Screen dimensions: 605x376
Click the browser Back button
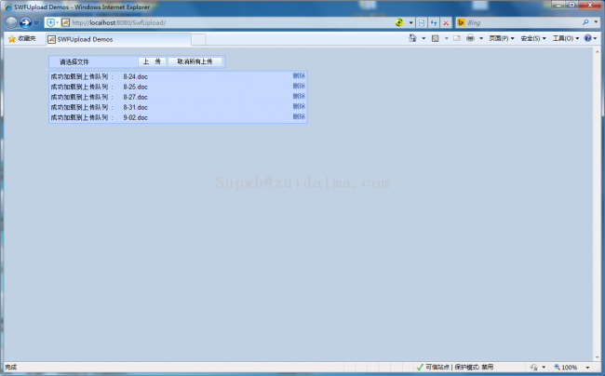coord(12,21)
